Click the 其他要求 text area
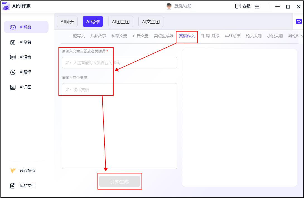The image size is (304, 198). (119, 126)
